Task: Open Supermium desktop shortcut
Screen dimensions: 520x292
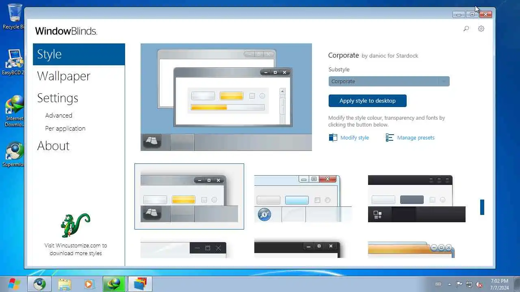Action: pyautogui.click(x=14, y=154)
